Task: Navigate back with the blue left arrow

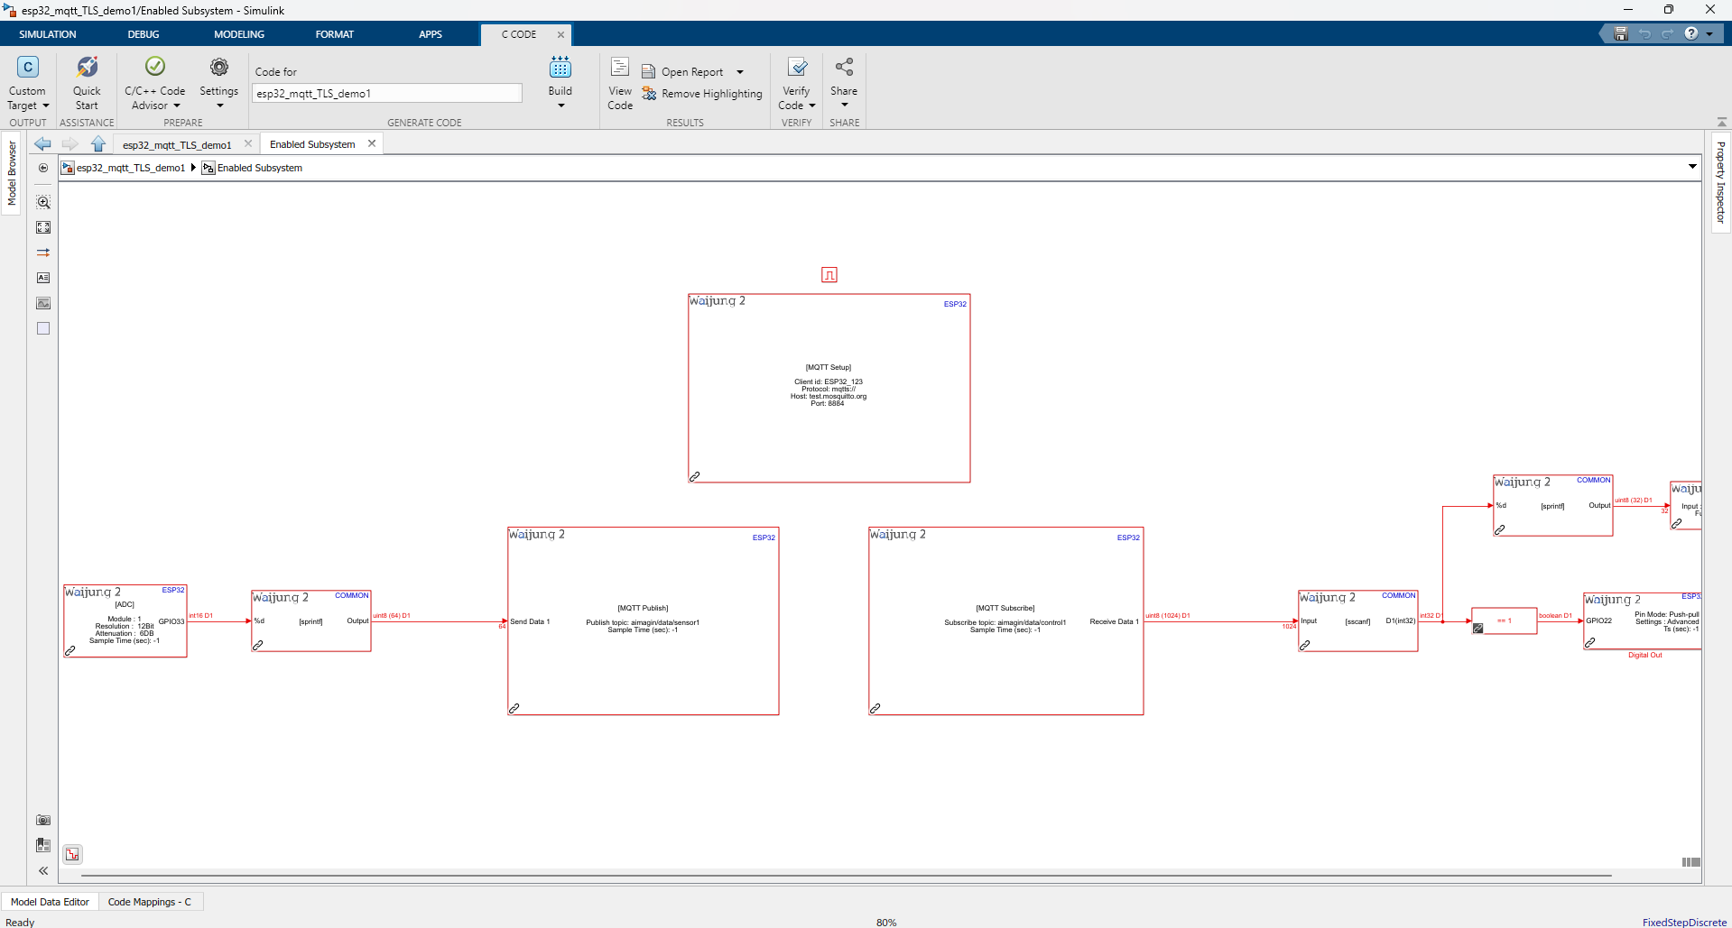Action: (42, 144)
